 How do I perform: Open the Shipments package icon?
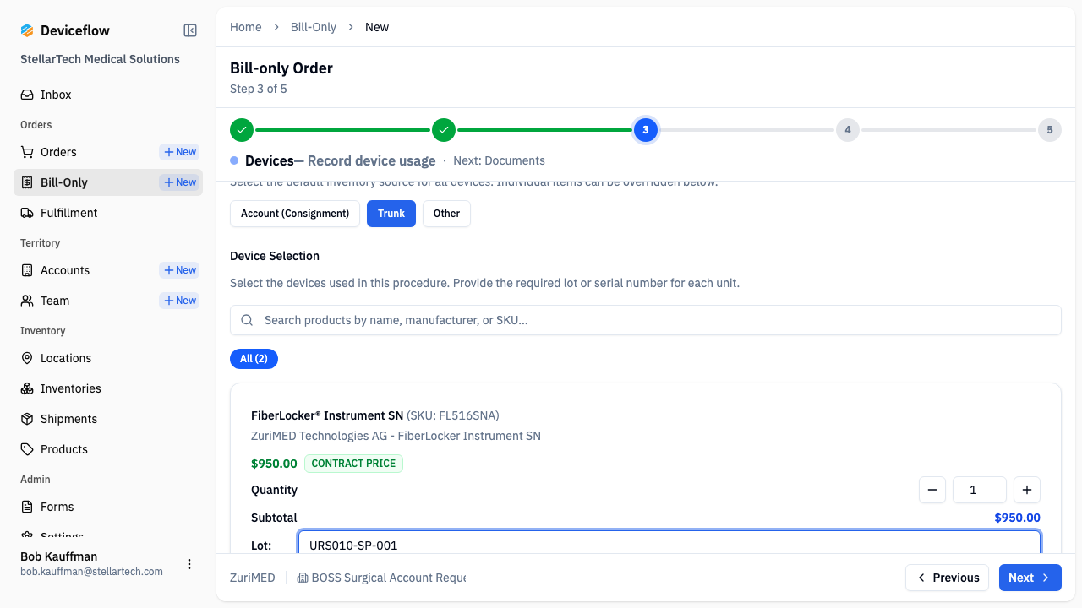pos(27,419)
